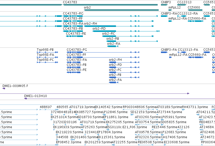Select transcript CG43783-RA

pos(73,24)
